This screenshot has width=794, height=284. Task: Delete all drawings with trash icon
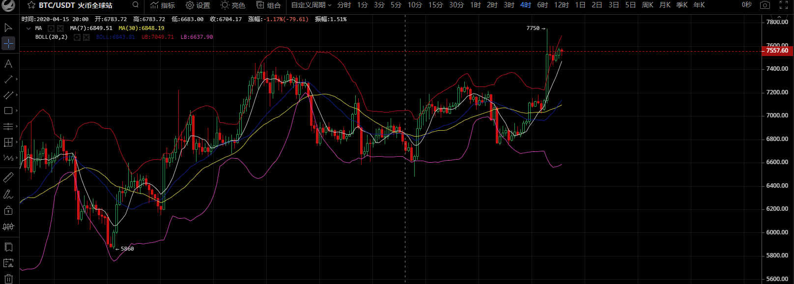click(x=8, y=279)
